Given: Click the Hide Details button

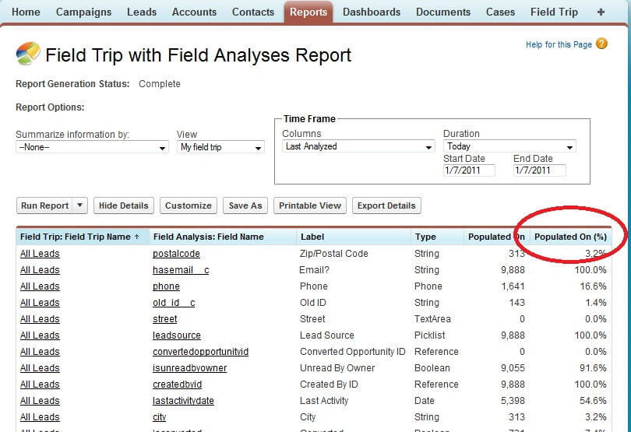Looking at the screenshot, I should point(123,205).
